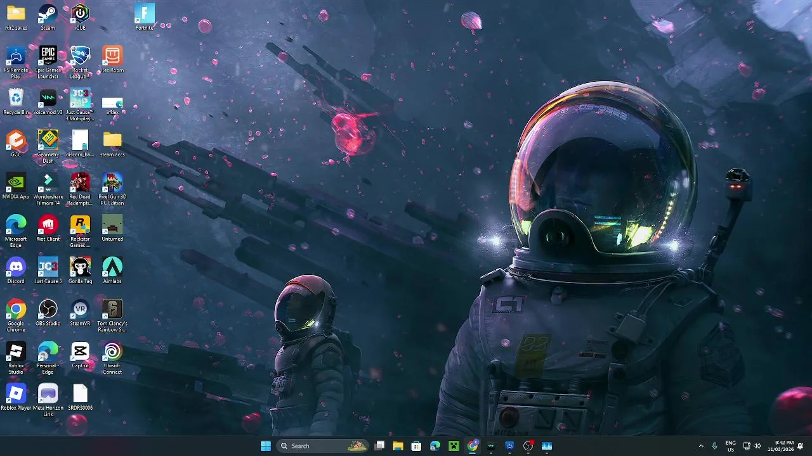This screenshot has width=812, height=456.
Task: Launch Fortnite from the desktop
Action: (145, 17)
